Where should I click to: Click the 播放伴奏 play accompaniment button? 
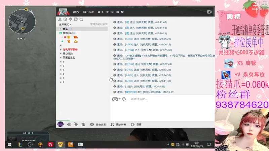(x=118, y=124)
